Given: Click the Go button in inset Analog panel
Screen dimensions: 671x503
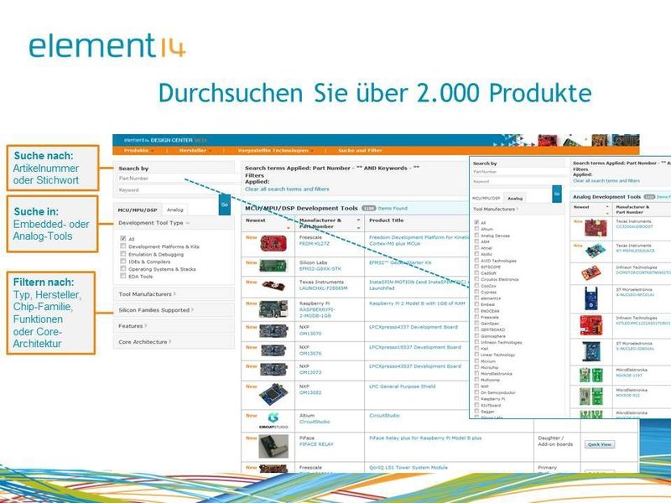Looking at the screenshot, I should 557,194.
